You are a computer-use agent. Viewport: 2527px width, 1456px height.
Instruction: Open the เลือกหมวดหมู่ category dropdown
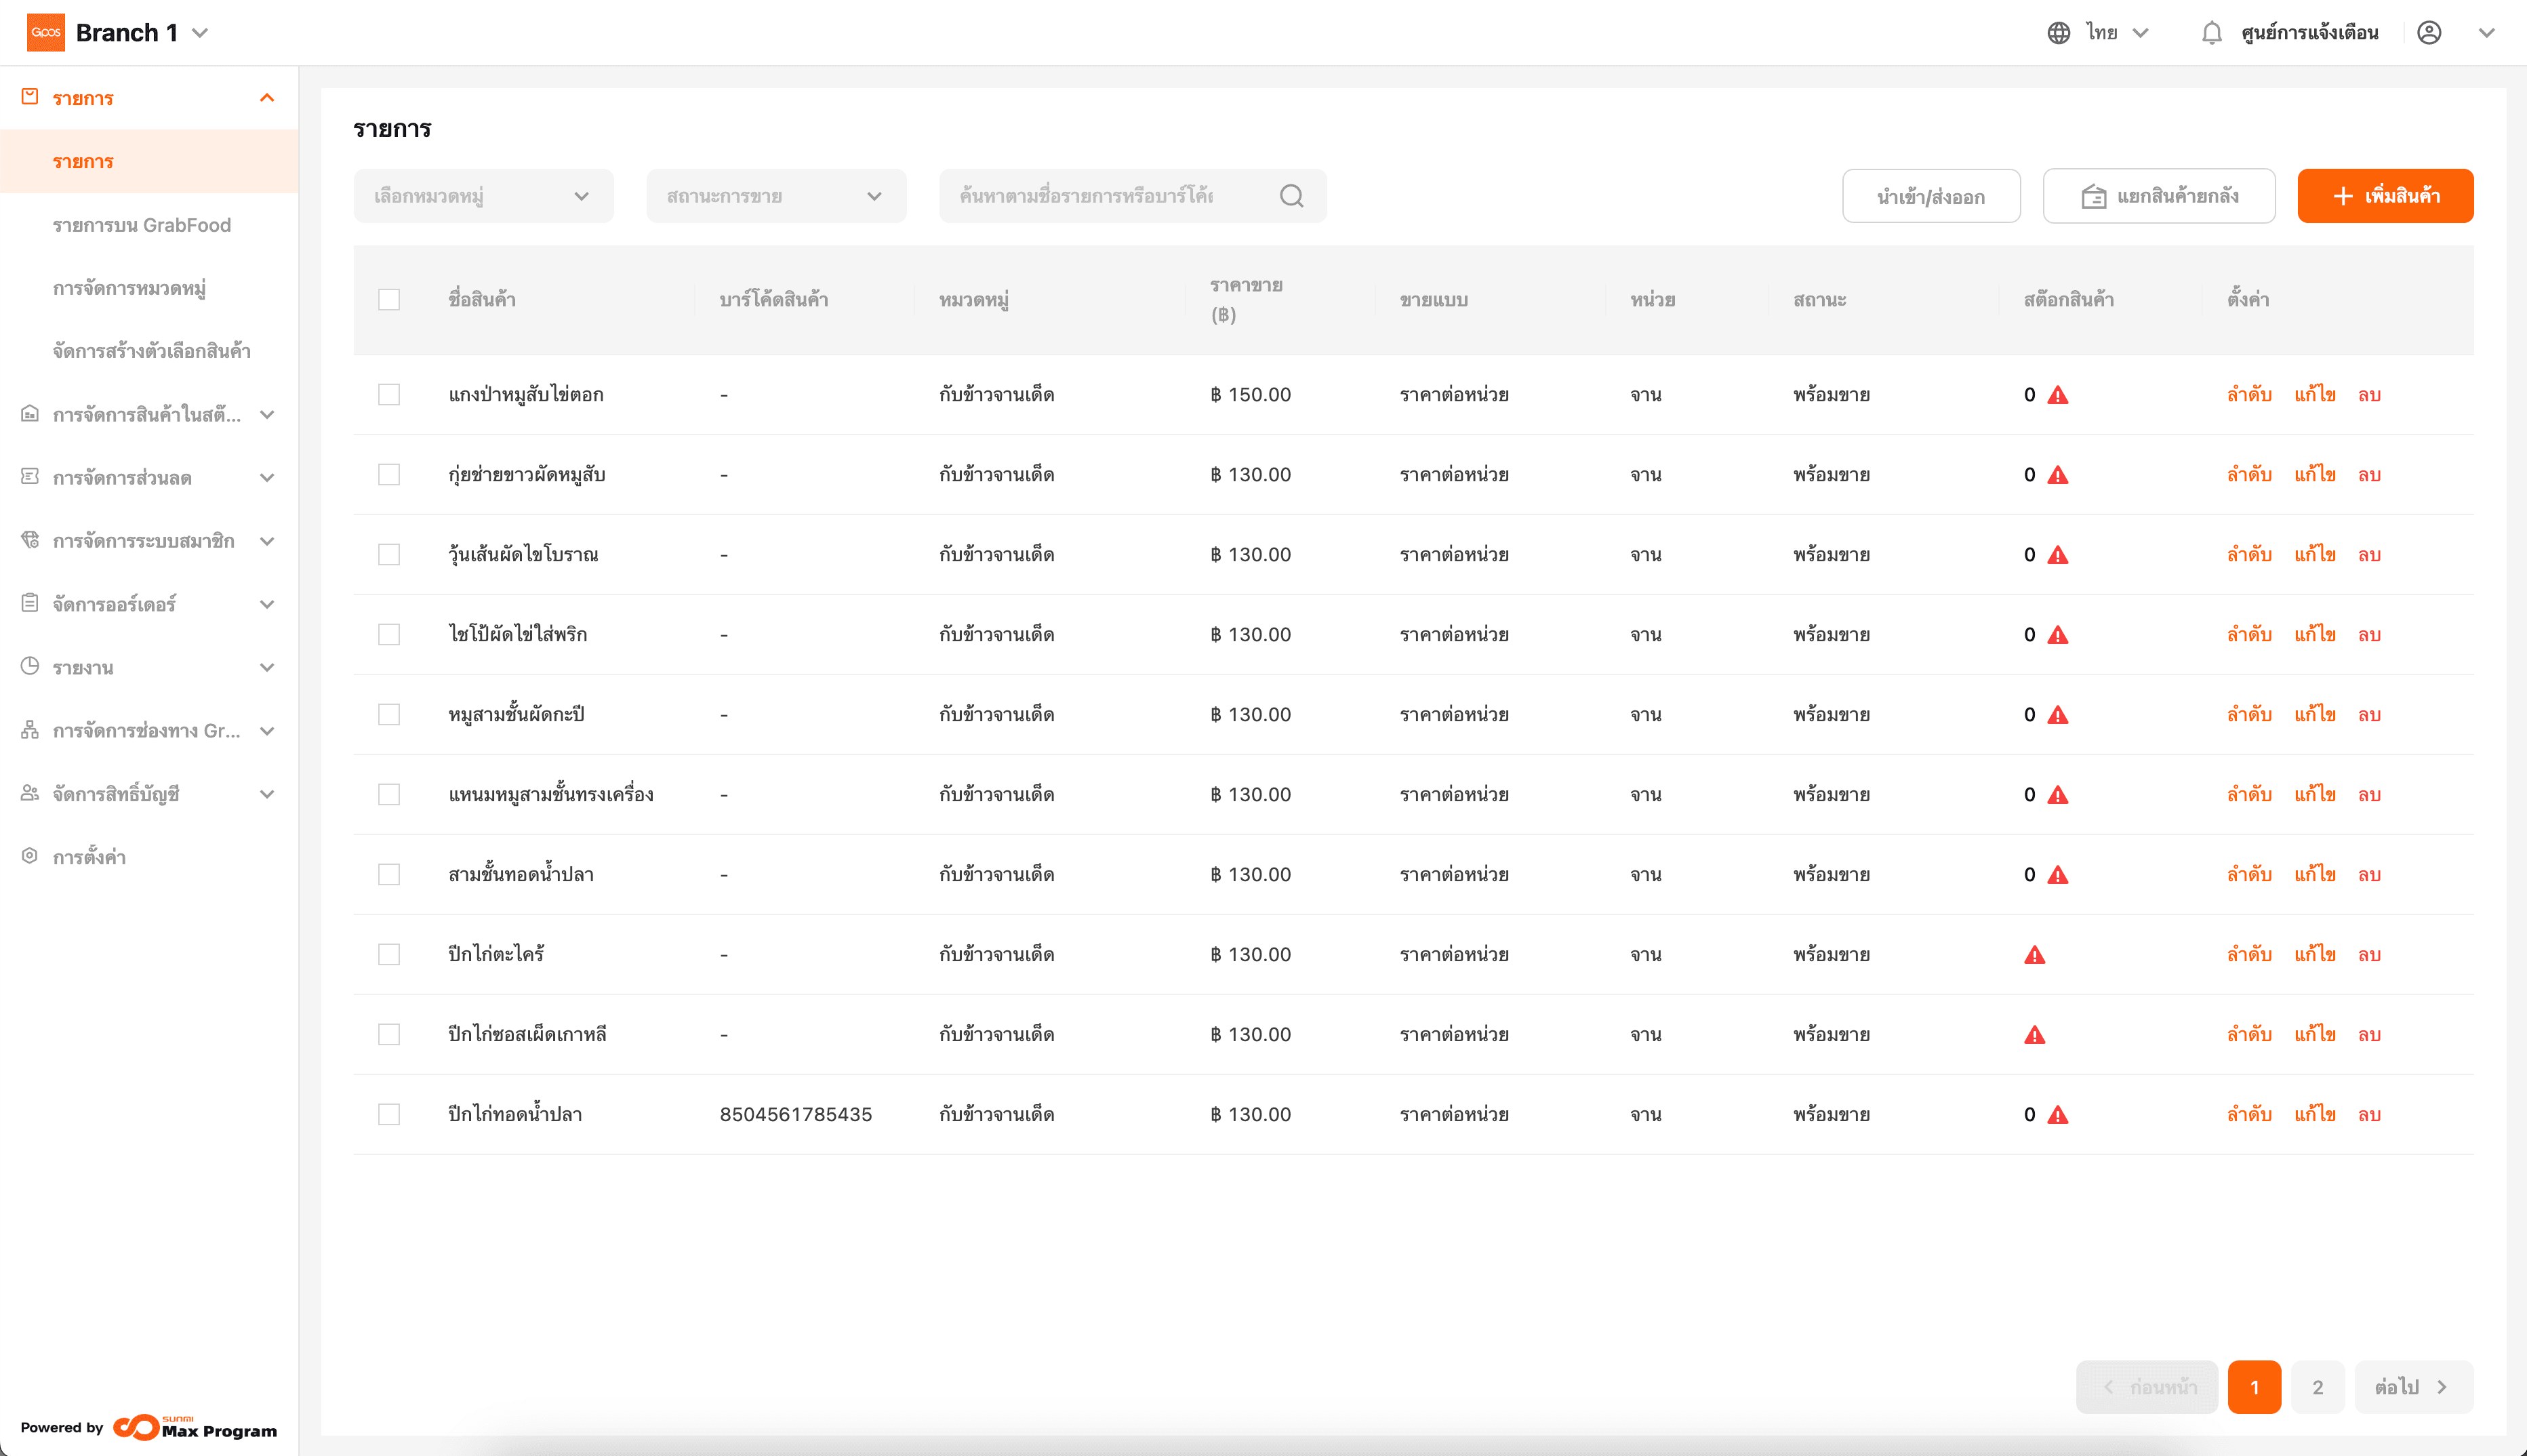click(x=483, y=196)
